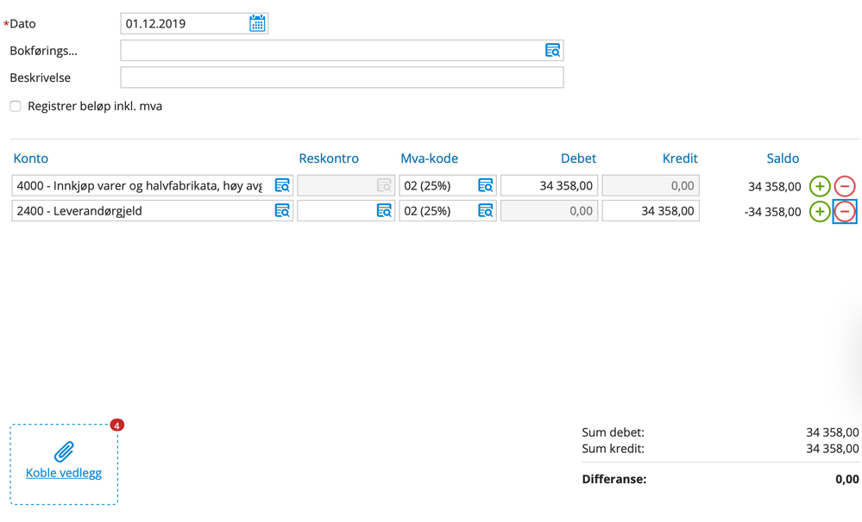Open the Bokførings search lookup icon
Viewport: 862px width, 522px height.
point(551,50)
